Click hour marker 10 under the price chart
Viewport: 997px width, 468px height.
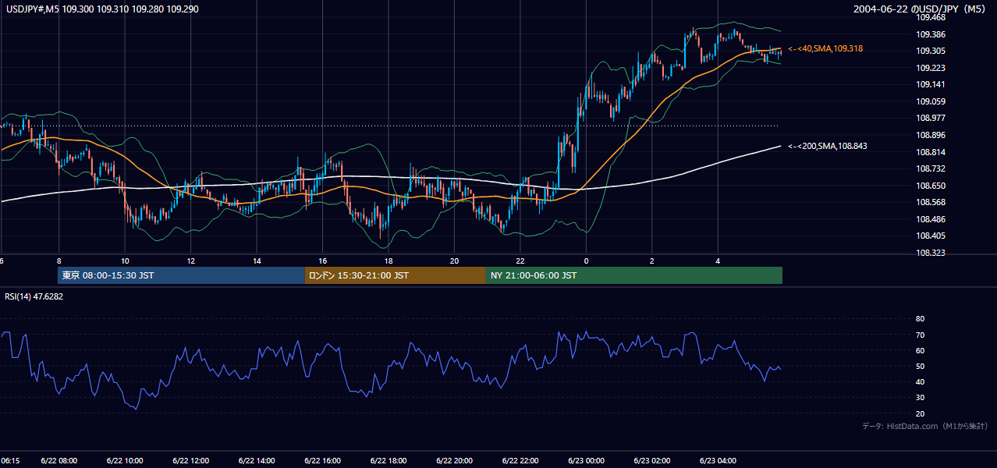point(125,261)
